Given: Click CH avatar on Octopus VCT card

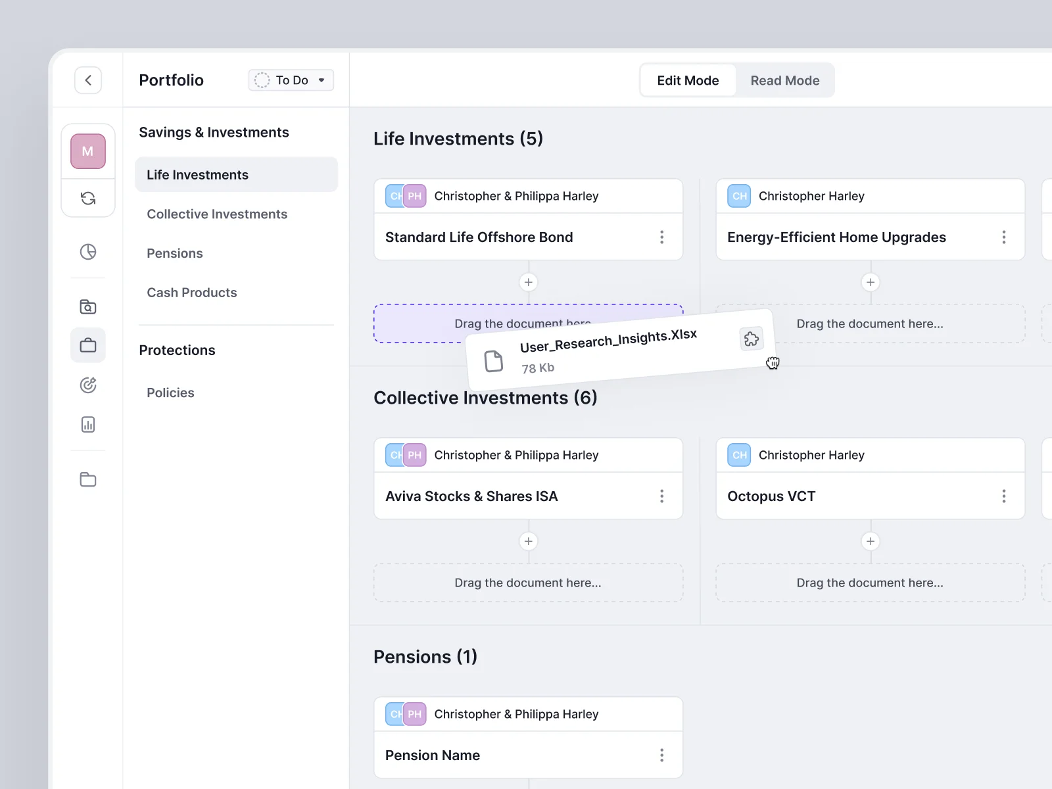Looking at the screenshot, I should tap(739, 455).
